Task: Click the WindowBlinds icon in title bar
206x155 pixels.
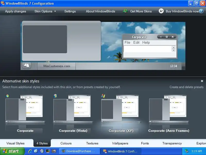Action: pos(3,3)
